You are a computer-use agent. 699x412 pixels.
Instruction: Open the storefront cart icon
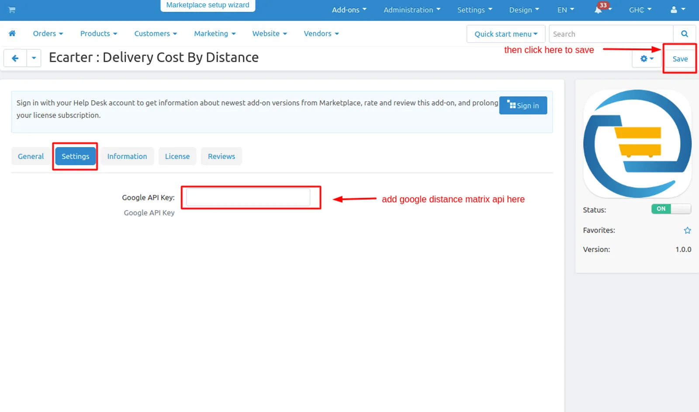click(12, 10)
